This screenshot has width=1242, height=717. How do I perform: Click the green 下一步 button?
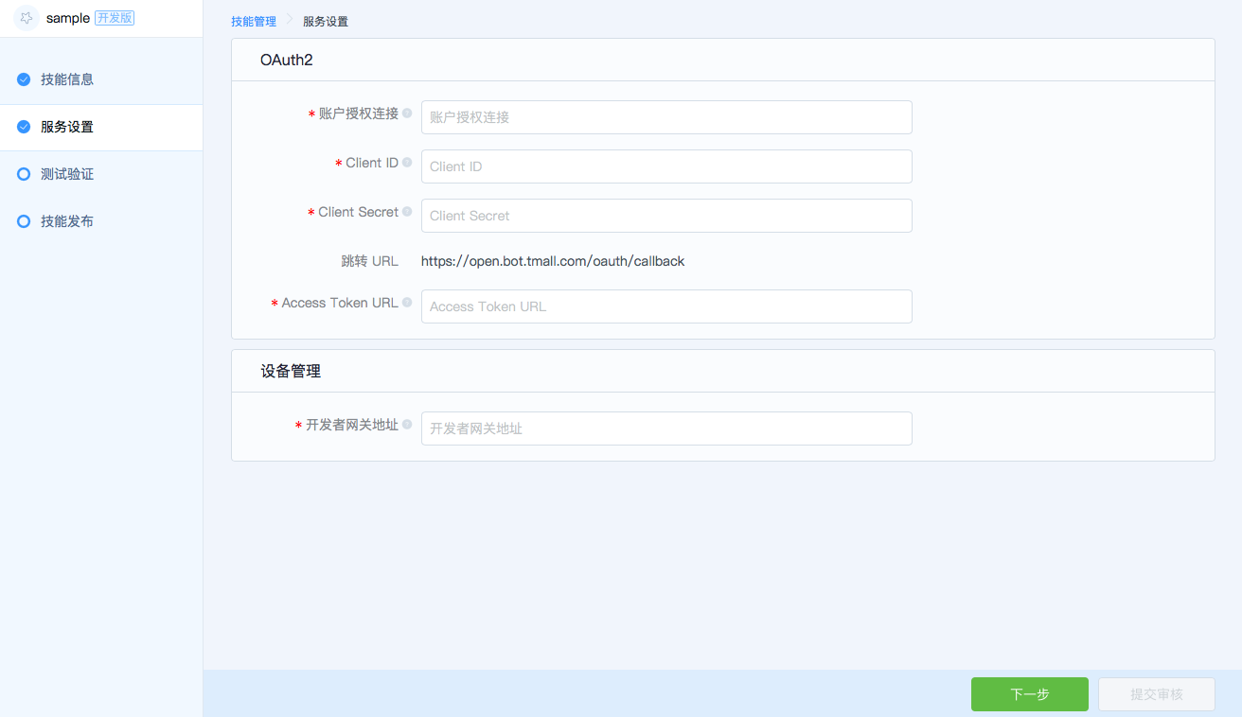click(x=1030, y=694)
